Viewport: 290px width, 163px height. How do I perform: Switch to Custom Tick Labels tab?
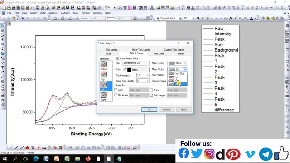click(x=174, y=50)
